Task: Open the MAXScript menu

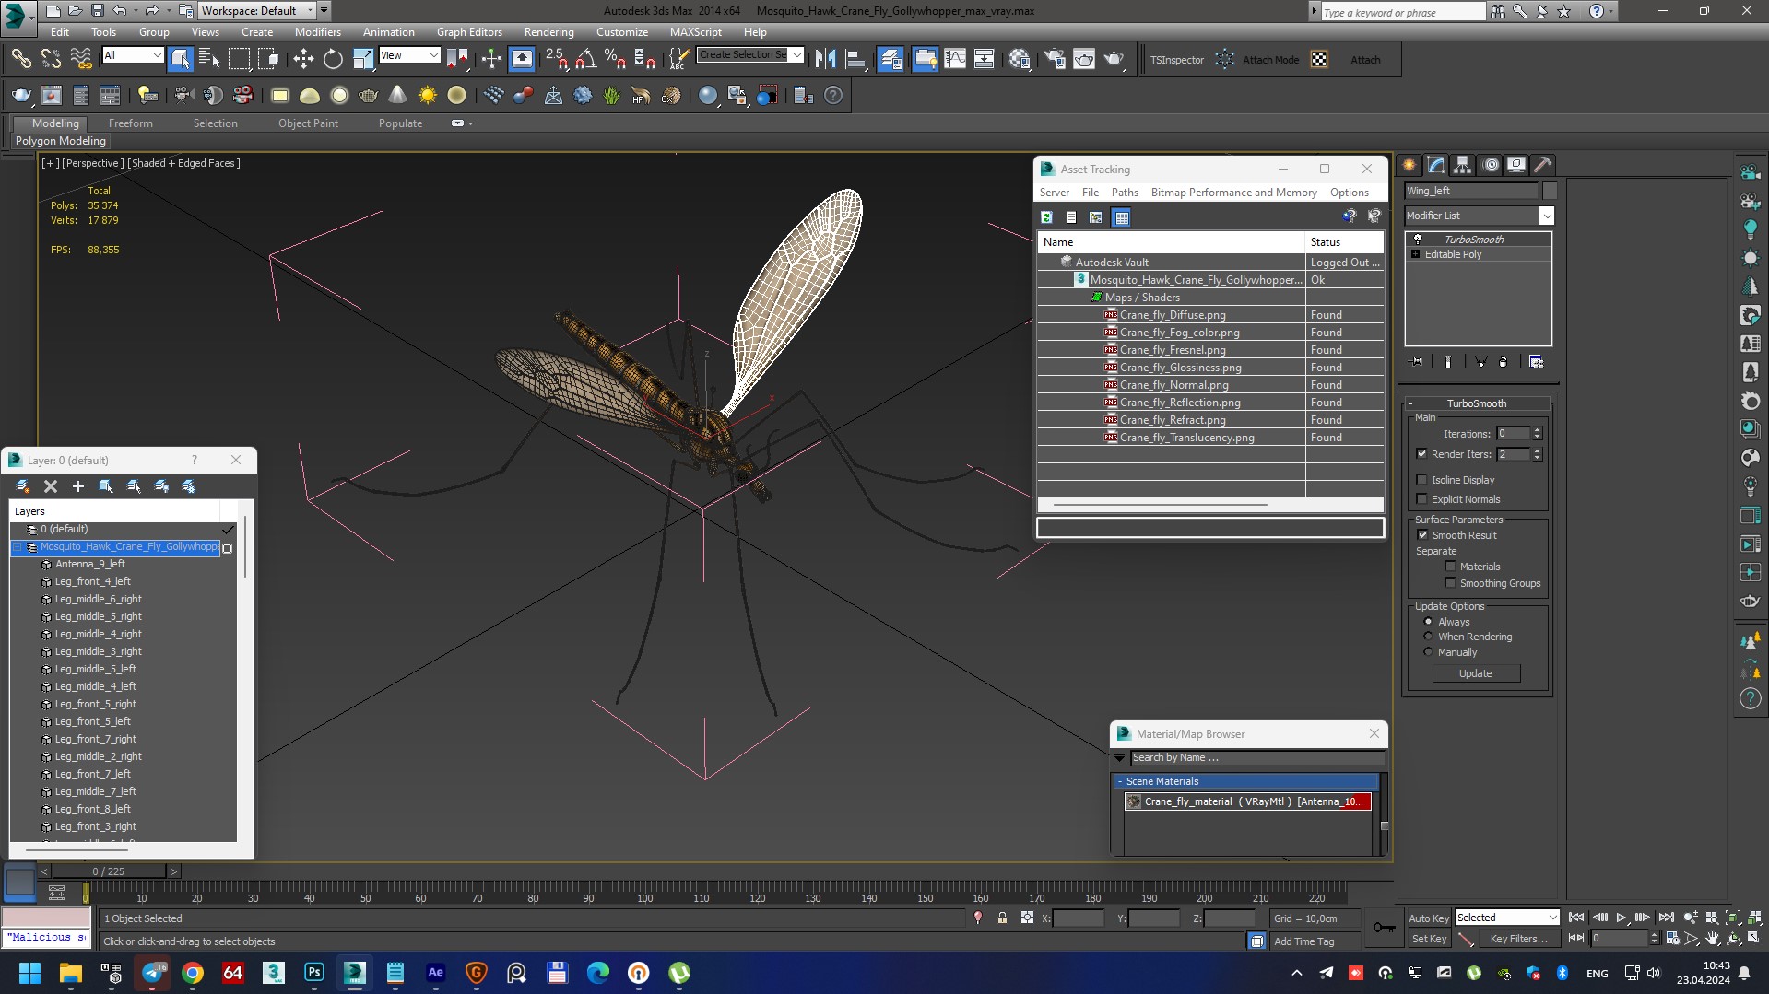Action: click(695, 32)
